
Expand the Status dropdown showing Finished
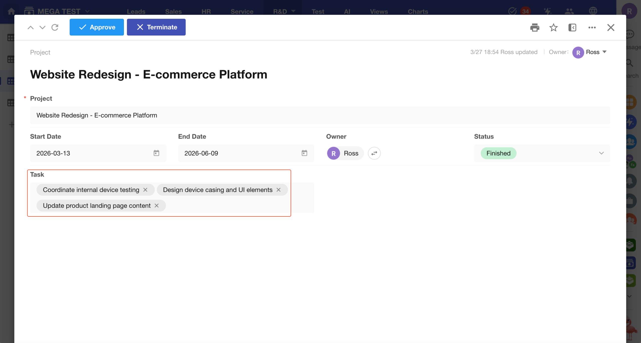tap(601, 153)
